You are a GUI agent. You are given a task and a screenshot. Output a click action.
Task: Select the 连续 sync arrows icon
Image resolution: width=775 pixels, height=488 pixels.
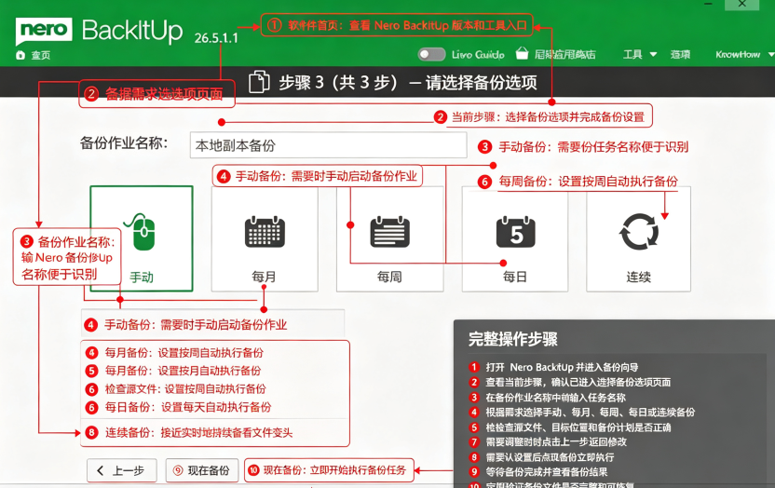point(639,232)
